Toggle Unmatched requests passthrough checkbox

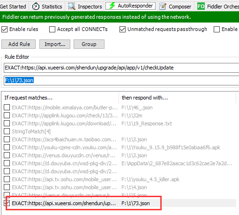[x=122, y=29]
